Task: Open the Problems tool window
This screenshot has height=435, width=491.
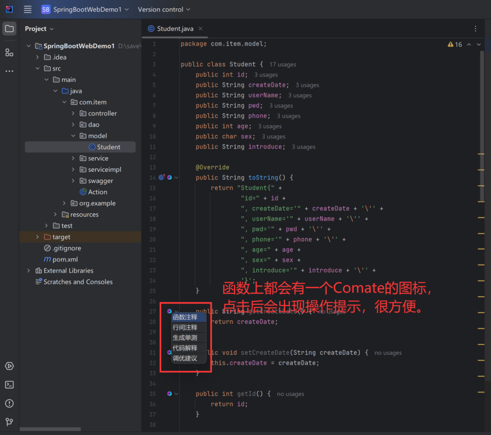Action: (x=9, y=403)
